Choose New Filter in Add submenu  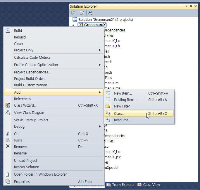[139, 106]
